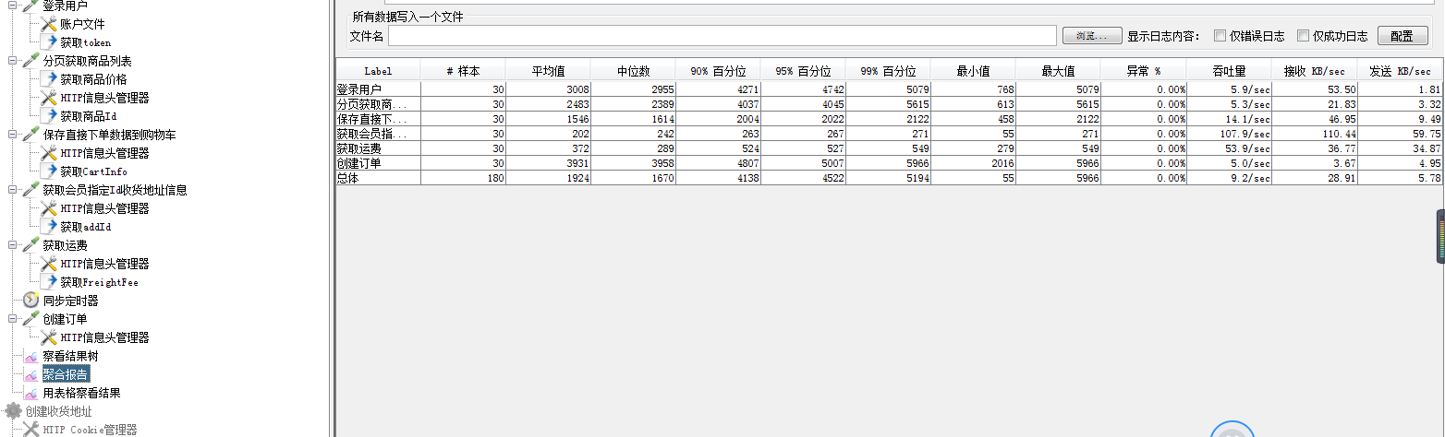Image resolution: width=1445 pixels, height=437 pixels.
Task: Collapse the 创建订单 tree node
Action: pyautogui.click(x=13, y=319)
